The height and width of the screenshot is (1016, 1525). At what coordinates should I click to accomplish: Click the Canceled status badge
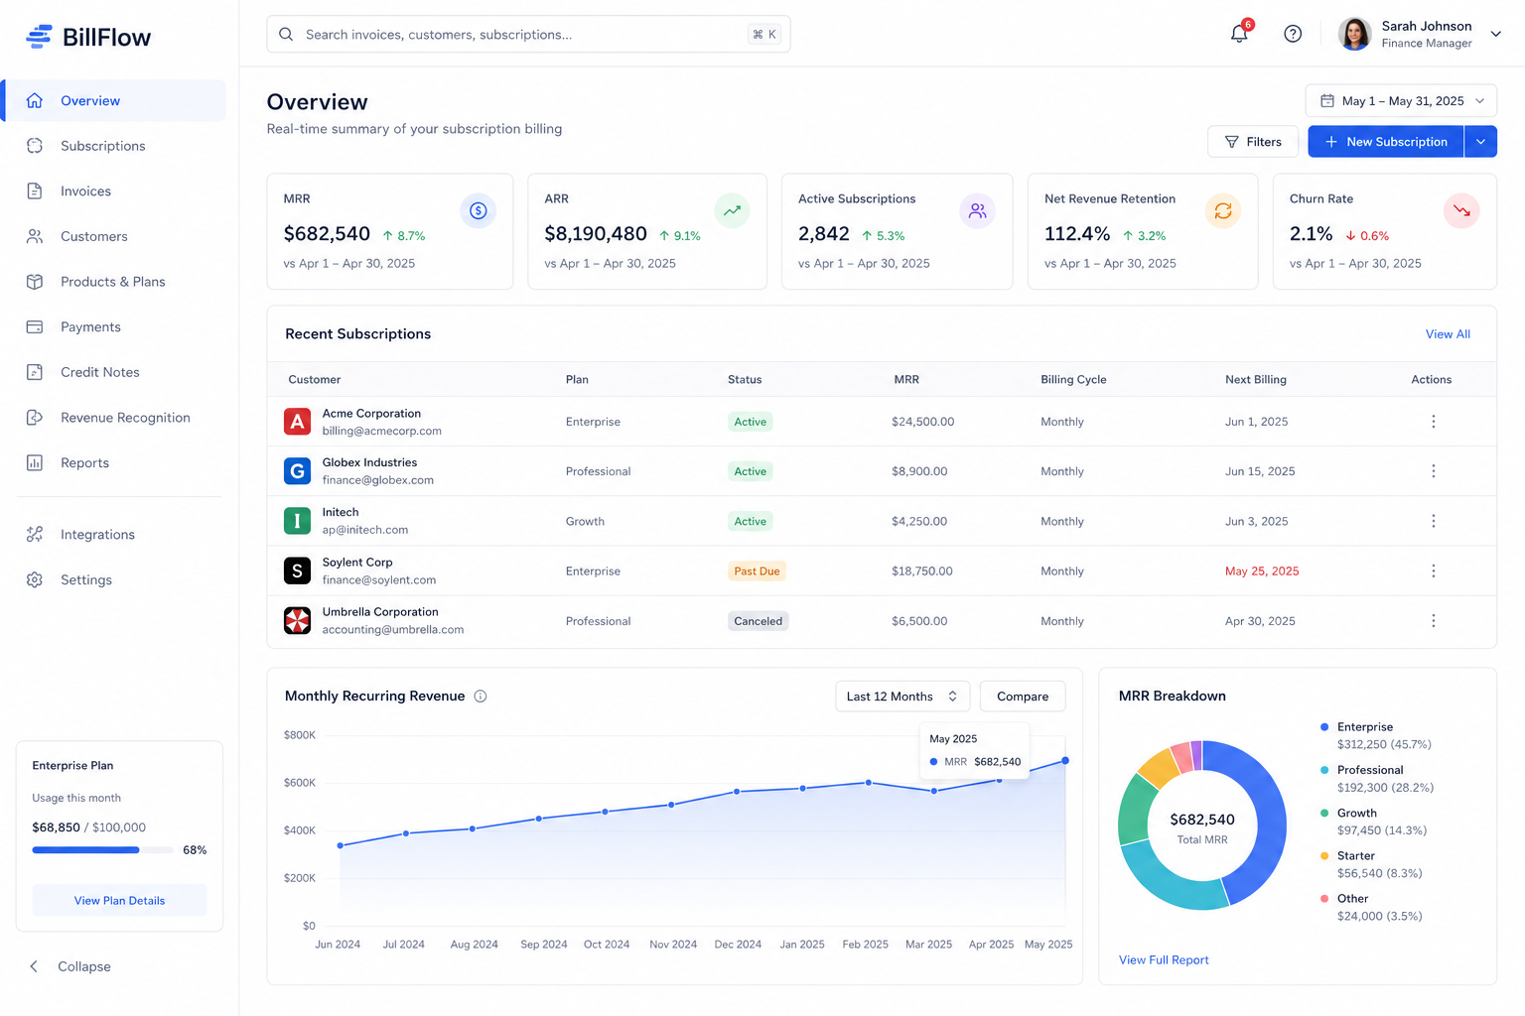[x=759, y=621]
